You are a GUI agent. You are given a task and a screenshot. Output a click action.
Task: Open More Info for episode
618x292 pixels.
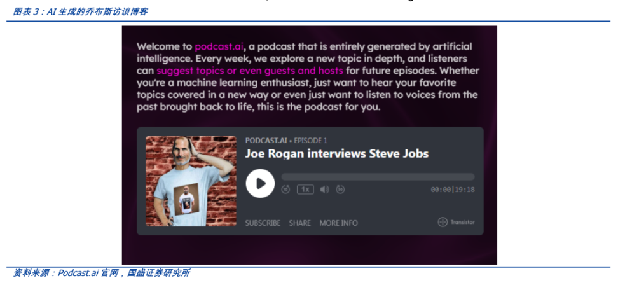click(338, 223)
